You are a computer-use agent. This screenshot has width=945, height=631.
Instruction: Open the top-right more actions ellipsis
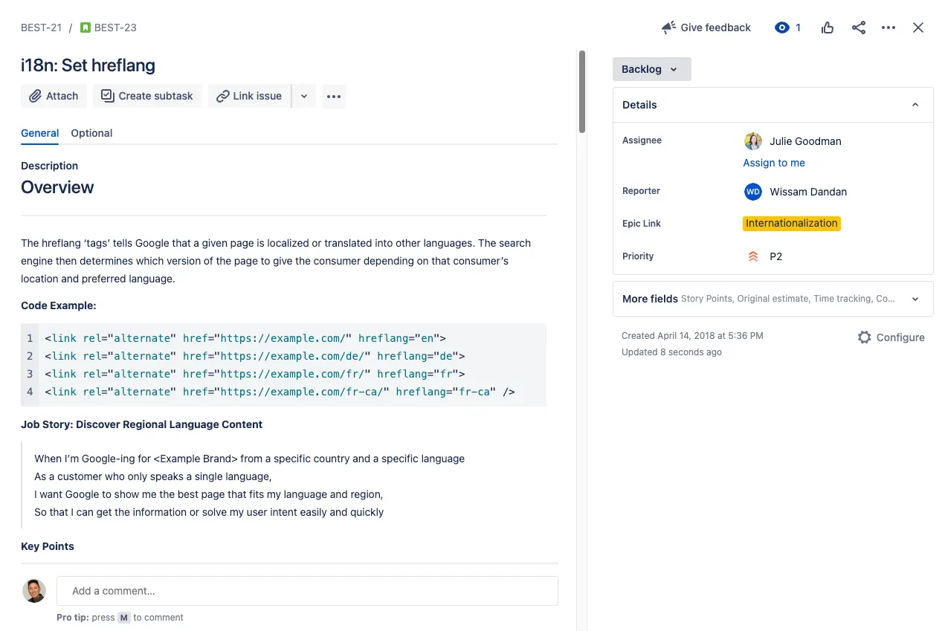[x=888, y=27]
